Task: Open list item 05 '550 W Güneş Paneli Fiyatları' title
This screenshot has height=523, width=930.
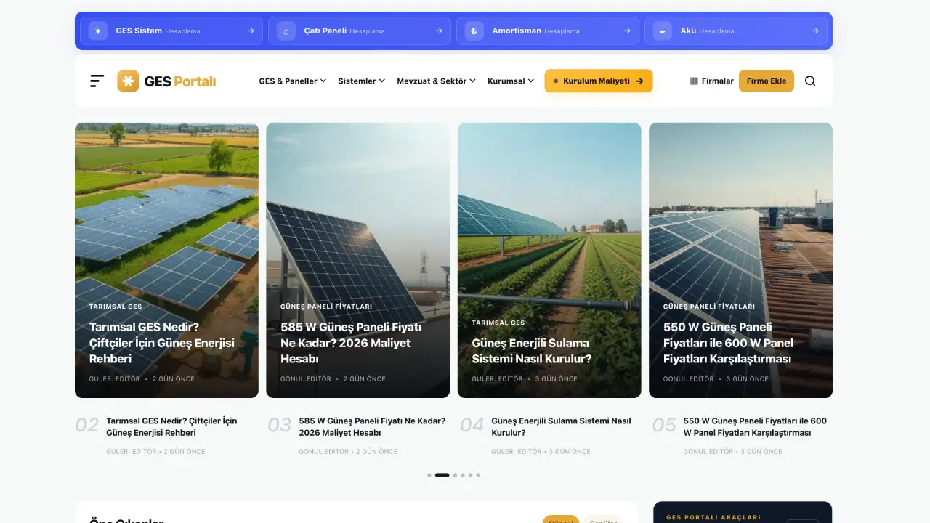Action: coord(755,426)
